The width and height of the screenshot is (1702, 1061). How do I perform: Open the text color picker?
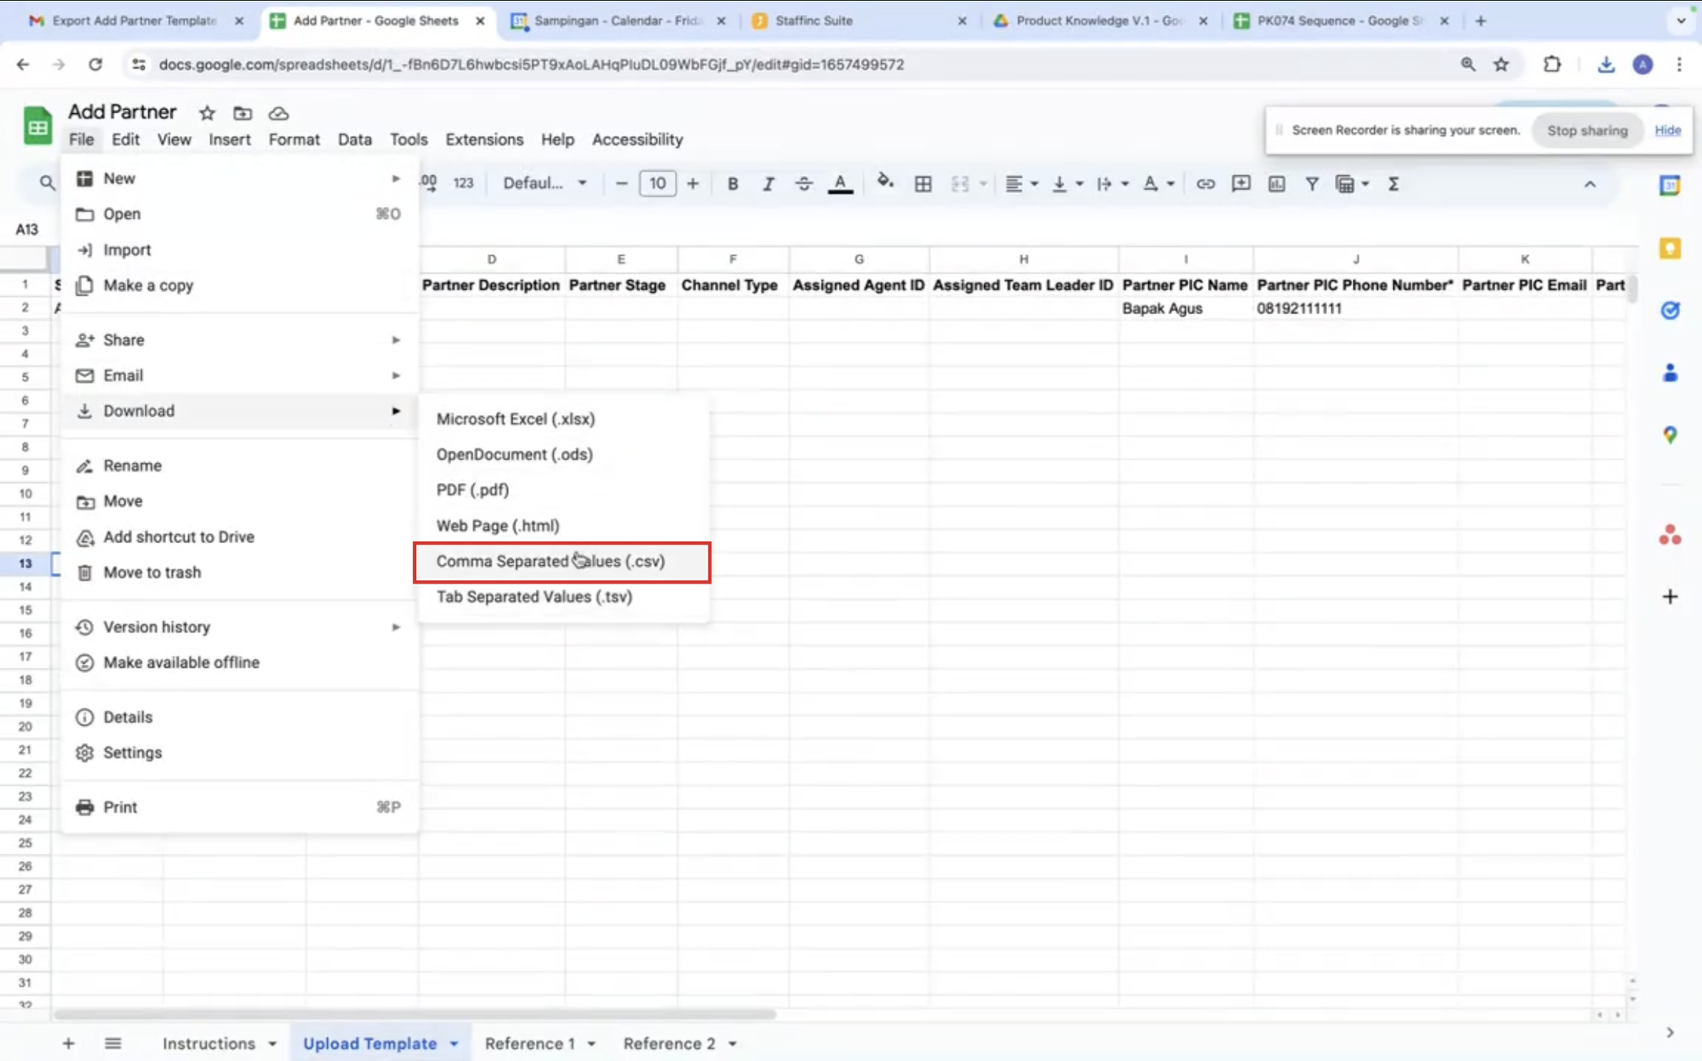coord(840,184)
